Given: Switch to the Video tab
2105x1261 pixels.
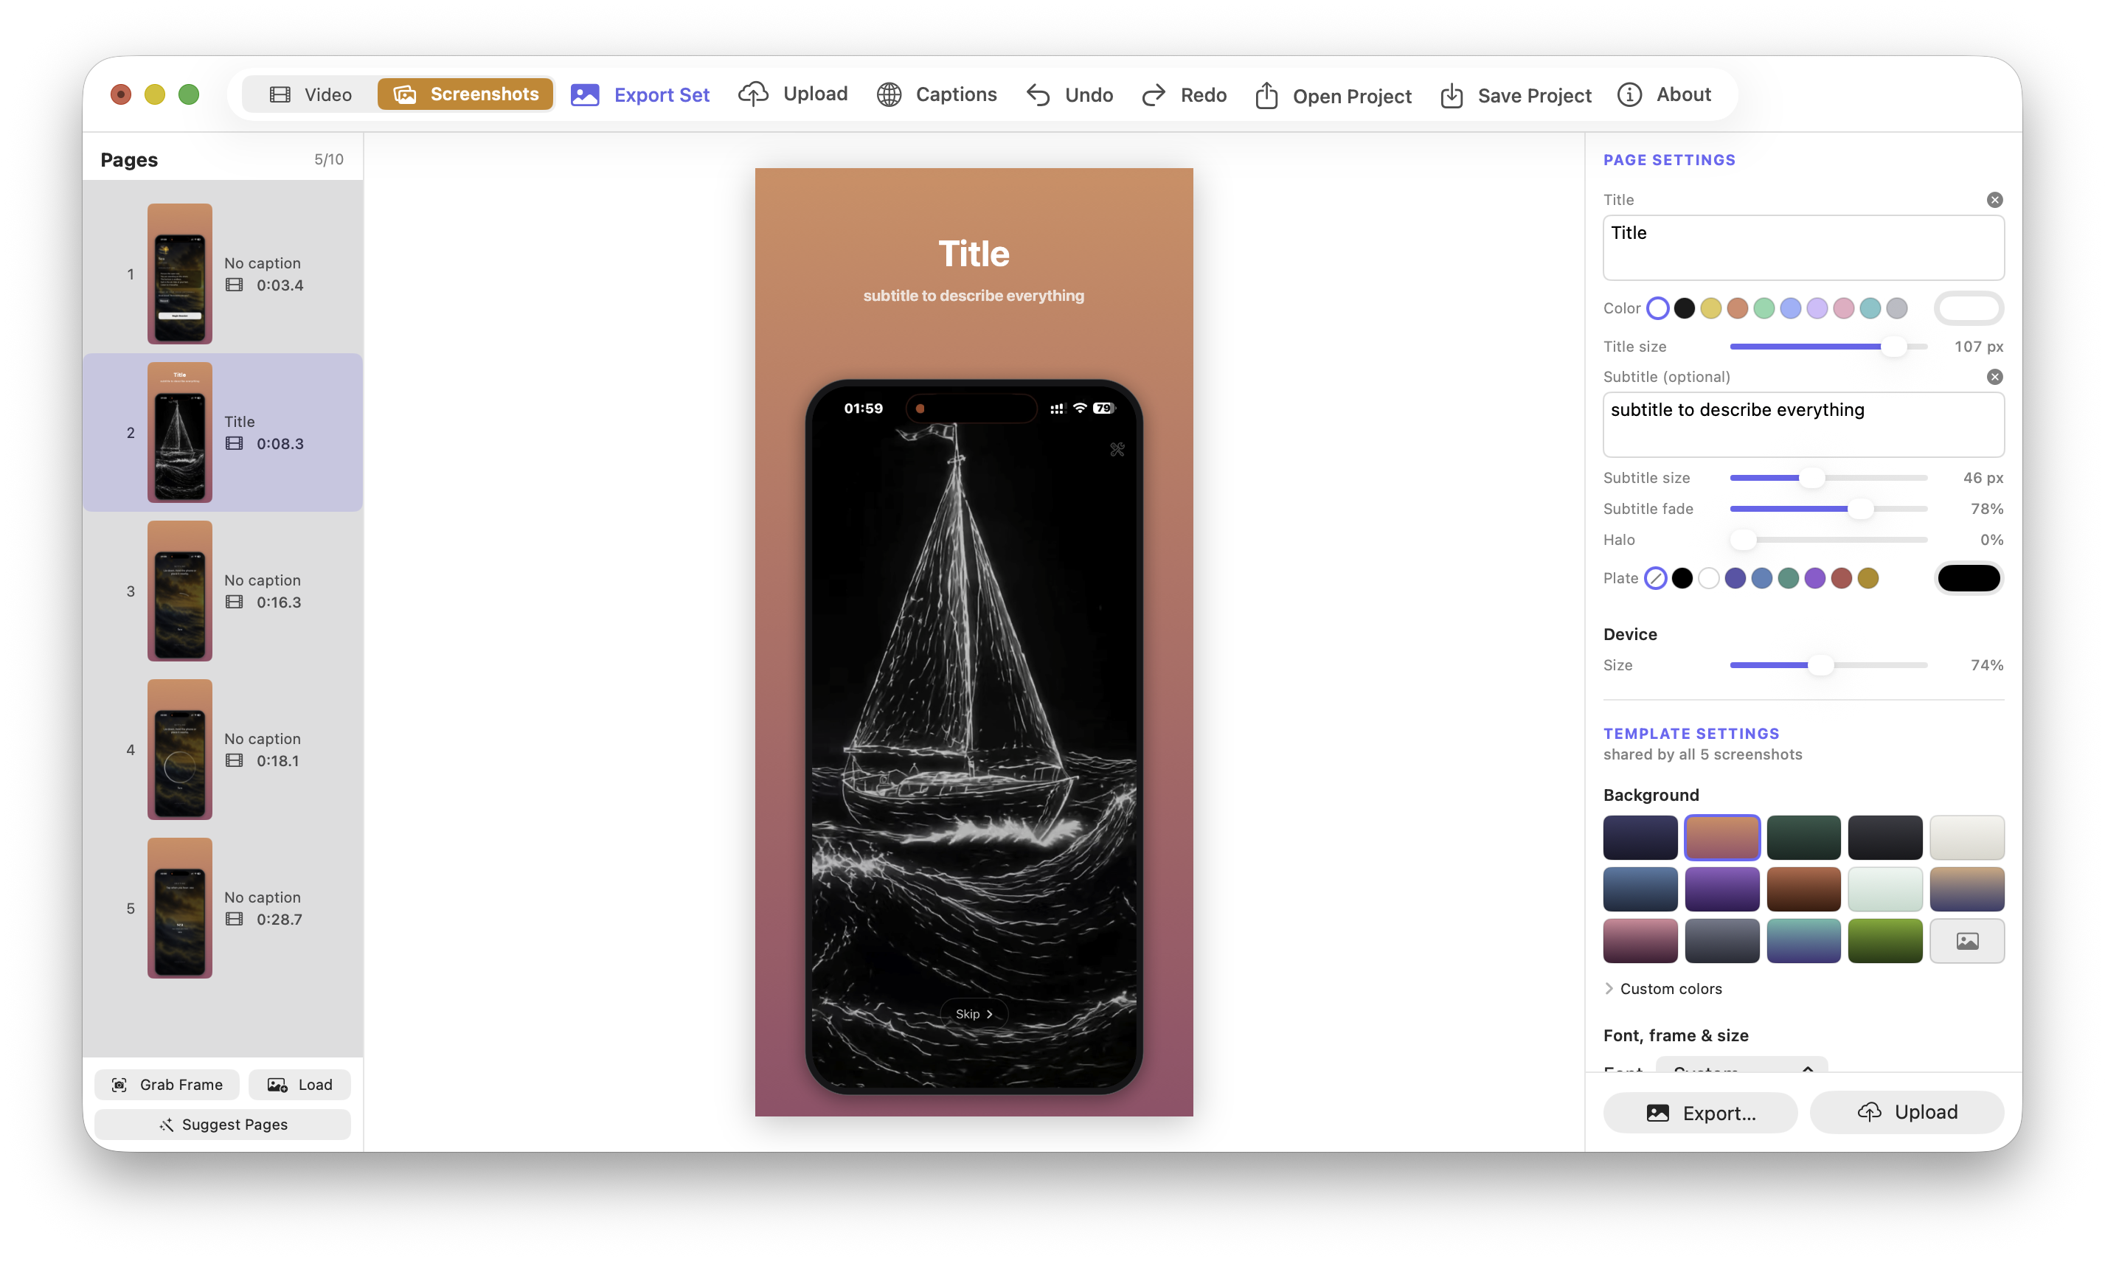Looking at the screenshot, I should coord(311,94).
